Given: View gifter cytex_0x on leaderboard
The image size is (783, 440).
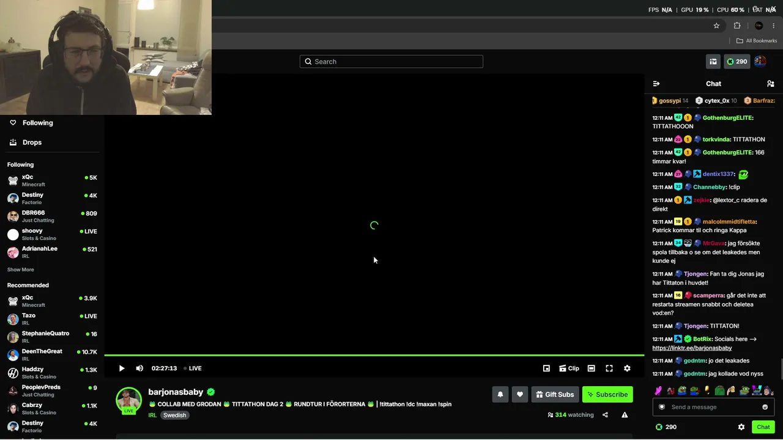Looking at the screenshot, I should tap(716, 101).
